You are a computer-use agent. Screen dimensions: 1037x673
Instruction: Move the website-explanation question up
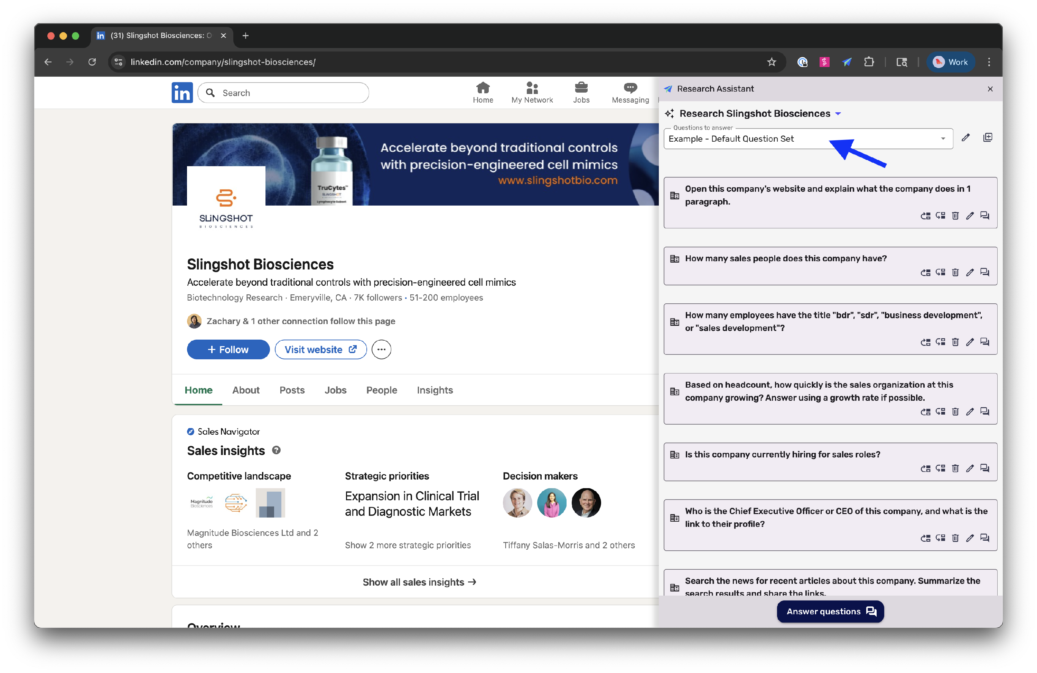point(925,216)
